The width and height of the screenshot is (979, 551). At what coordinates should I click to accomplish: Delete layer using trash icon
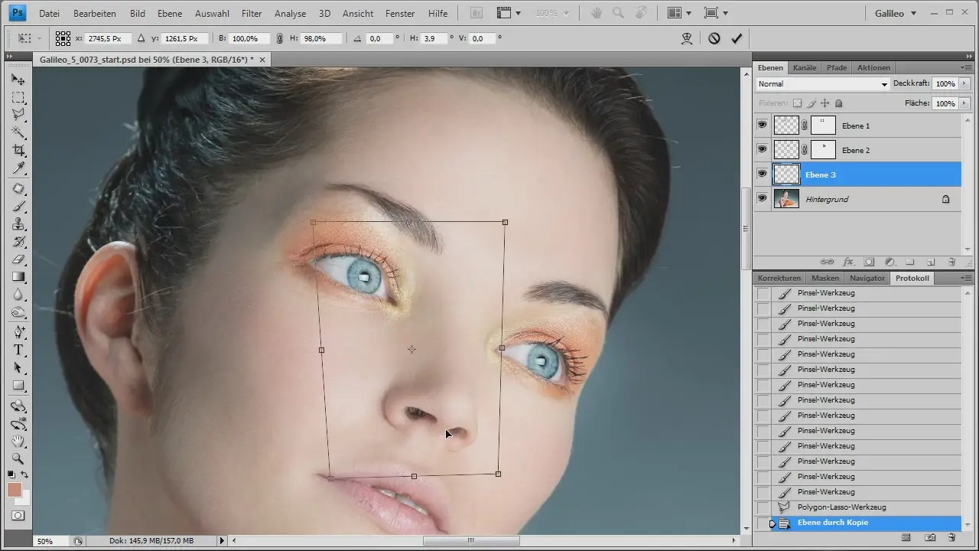(951, 262)
